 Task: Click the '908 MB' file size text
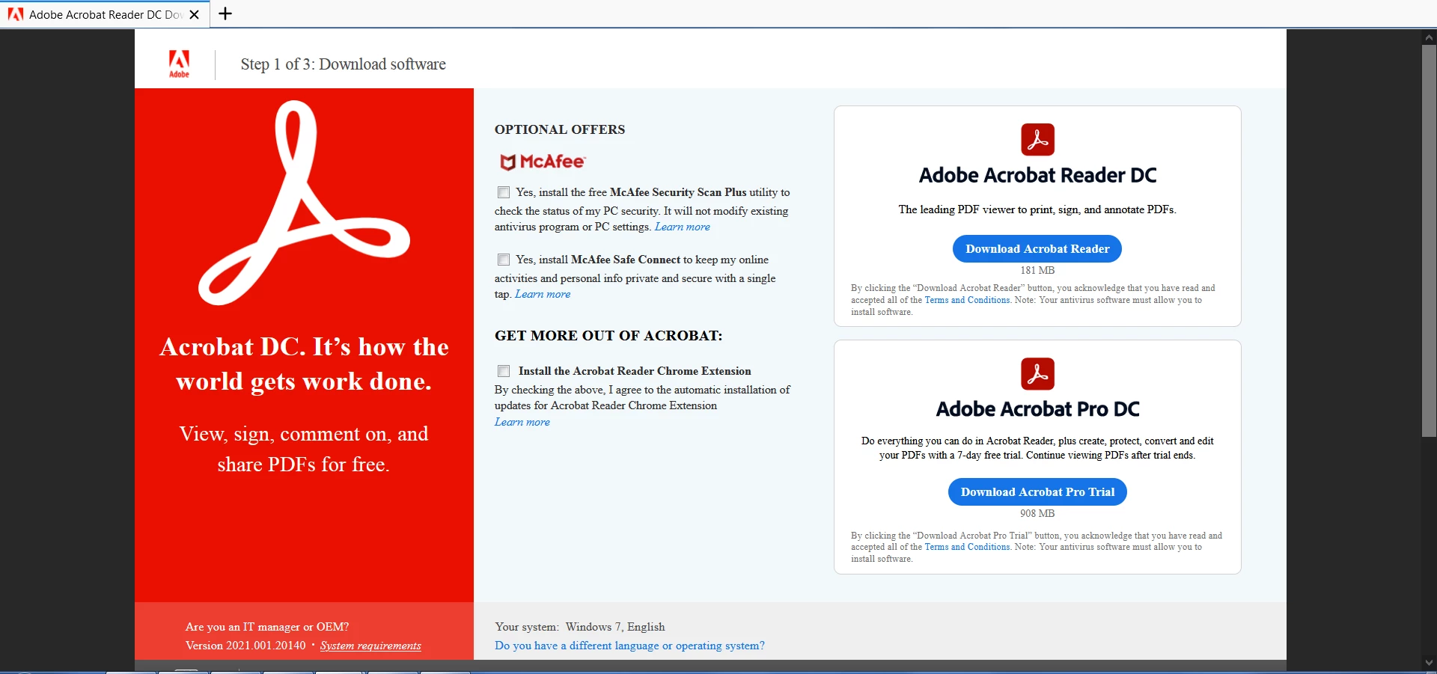pos(1037,514)
